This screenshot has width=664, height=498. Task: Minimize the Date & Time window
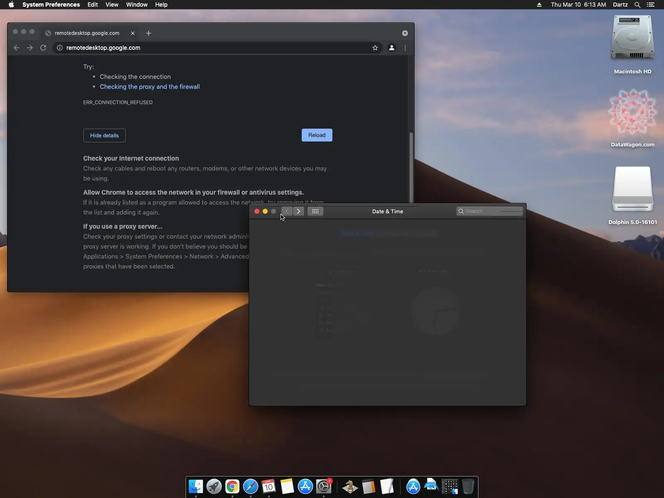[265, 211]
